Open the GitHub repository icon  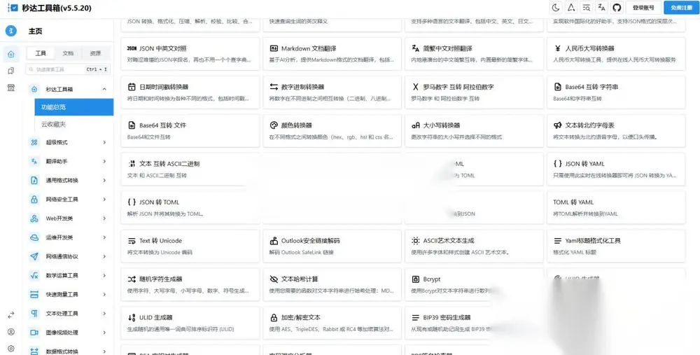click(x=617, y=8)
